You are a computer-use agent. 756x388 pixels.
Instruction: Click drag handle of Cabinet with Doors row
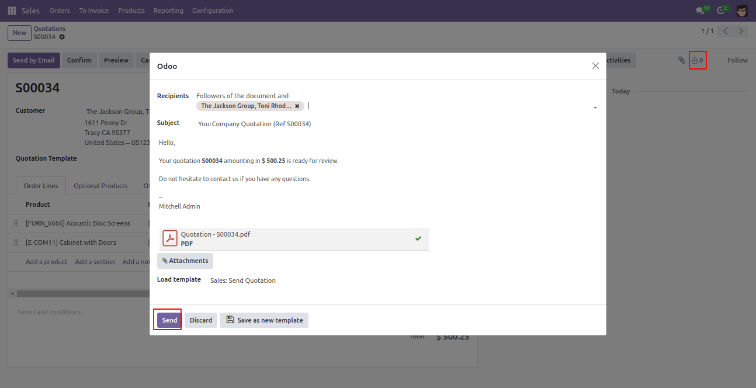coord(16,243)
